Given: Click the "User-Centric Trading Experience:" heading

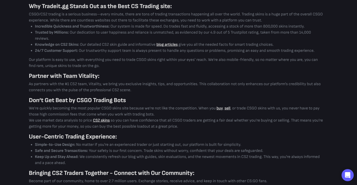Looking at the screenshot, I should pyautogui.click(x=73, y=136).
